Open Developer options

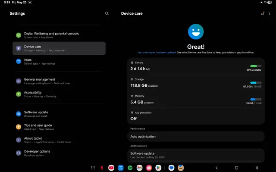(59, 153)
